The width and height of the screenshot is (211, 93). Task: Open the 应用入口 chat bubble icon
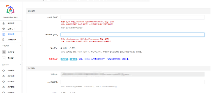4,29
